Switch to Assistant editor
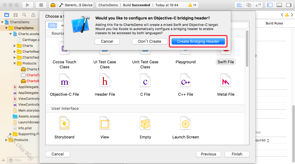The image size is (295, 164). coord(249,5)
